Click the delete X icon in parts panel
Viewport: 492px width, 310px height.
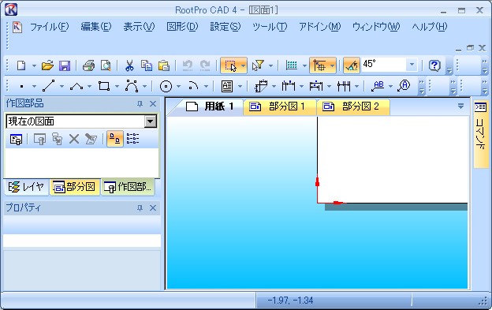tap(74, 139)
